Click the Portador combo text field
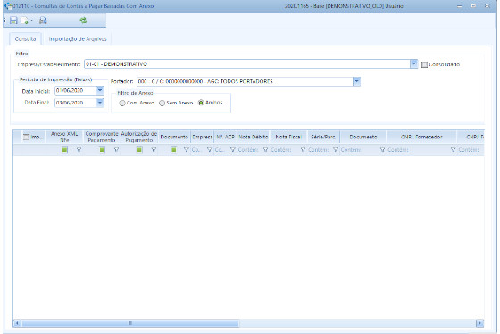 tap(245, 81)
